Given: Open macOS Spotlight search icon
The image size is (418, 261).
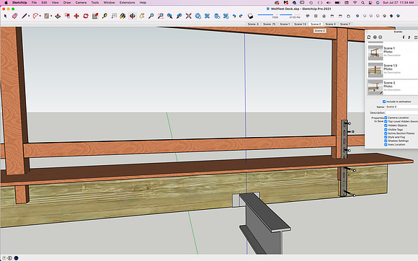Looking at the screenshot, I should [363, 2].
